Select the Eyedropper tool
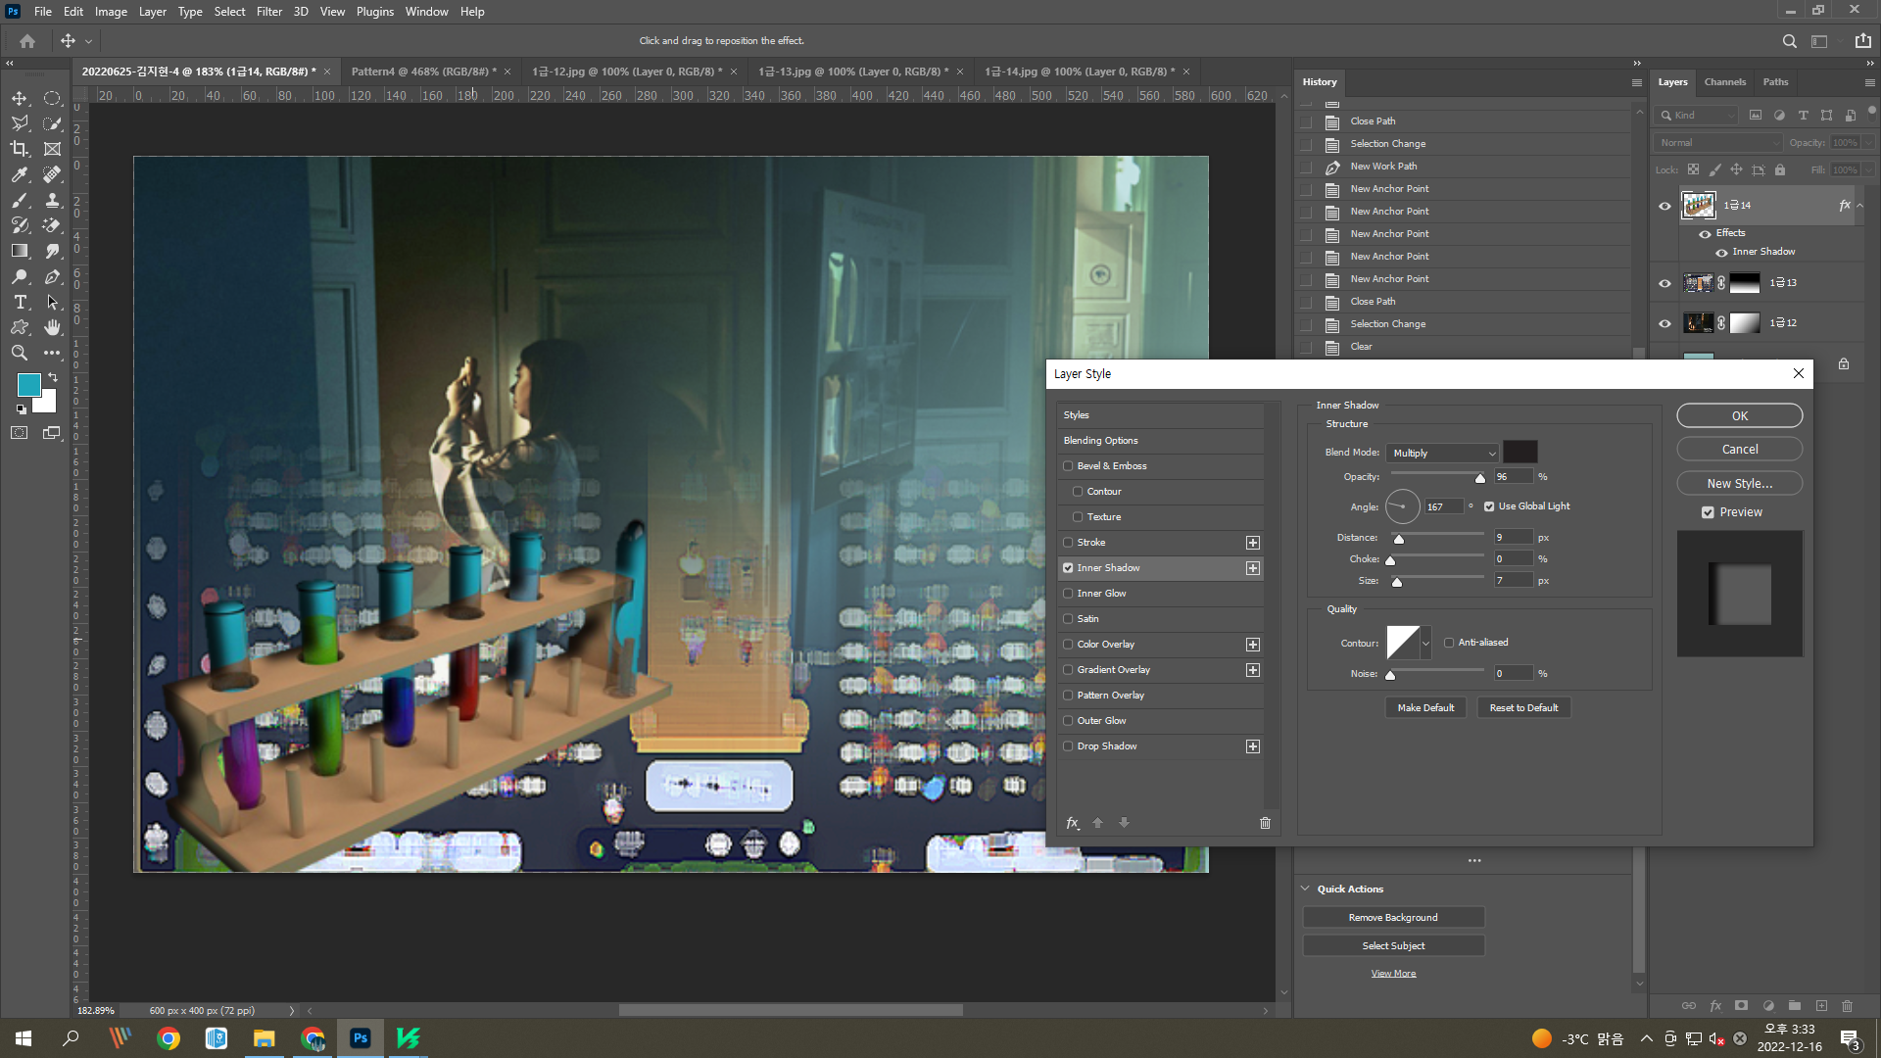Image resolution: width=1881 pixels, height=1058 pixels. coord(20,174)
